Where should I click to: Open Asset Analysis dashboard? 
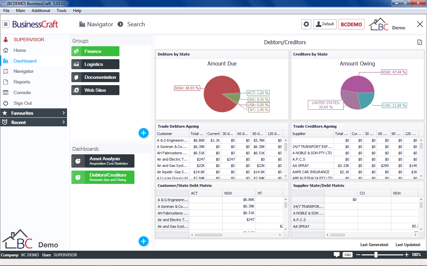(x=103, y=161)
